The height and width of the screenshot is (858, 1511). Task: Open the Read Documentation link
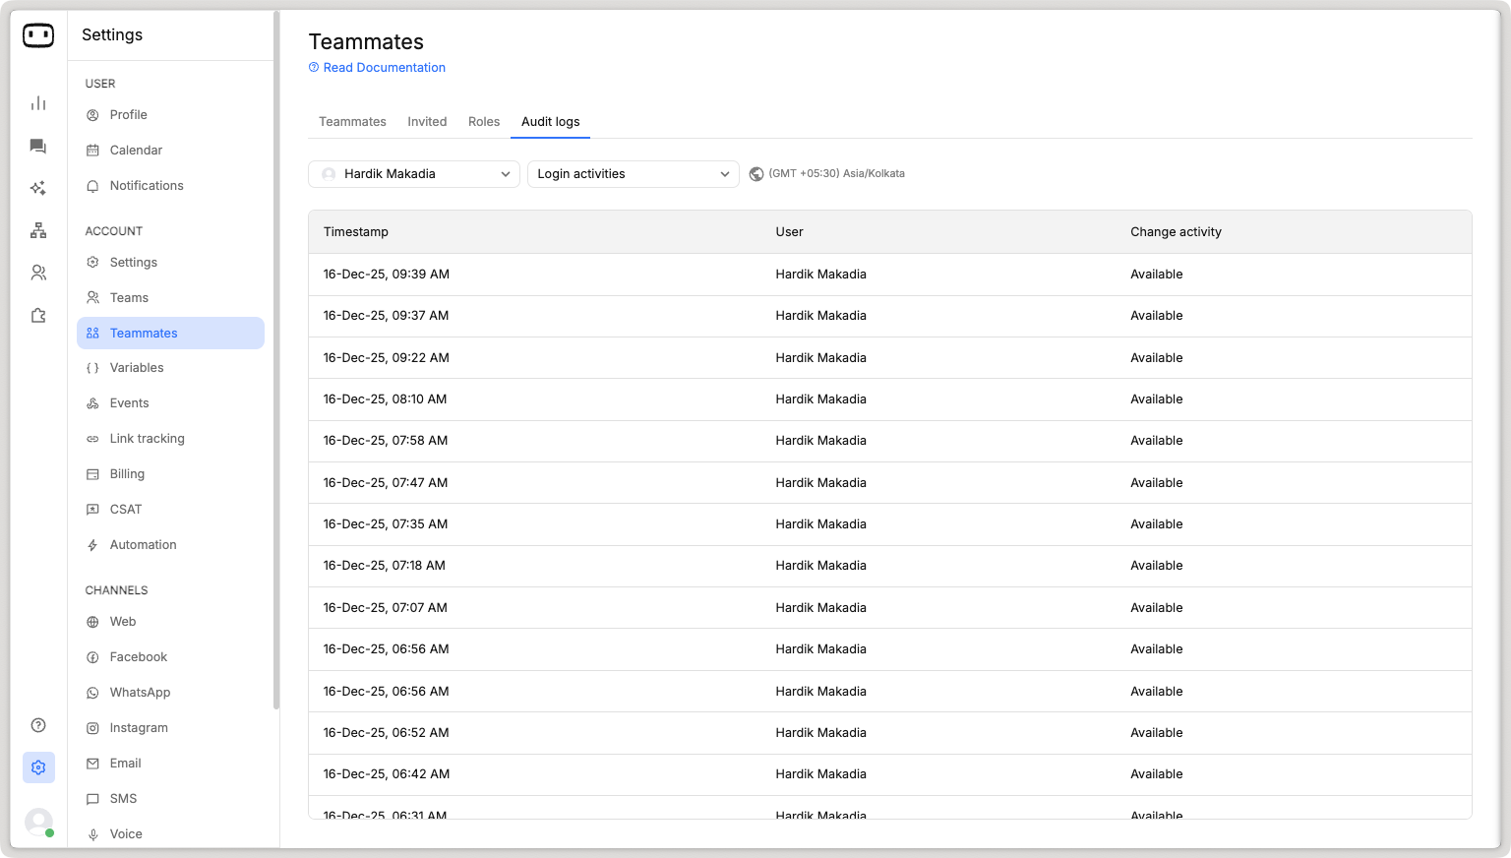coord(384,68)
